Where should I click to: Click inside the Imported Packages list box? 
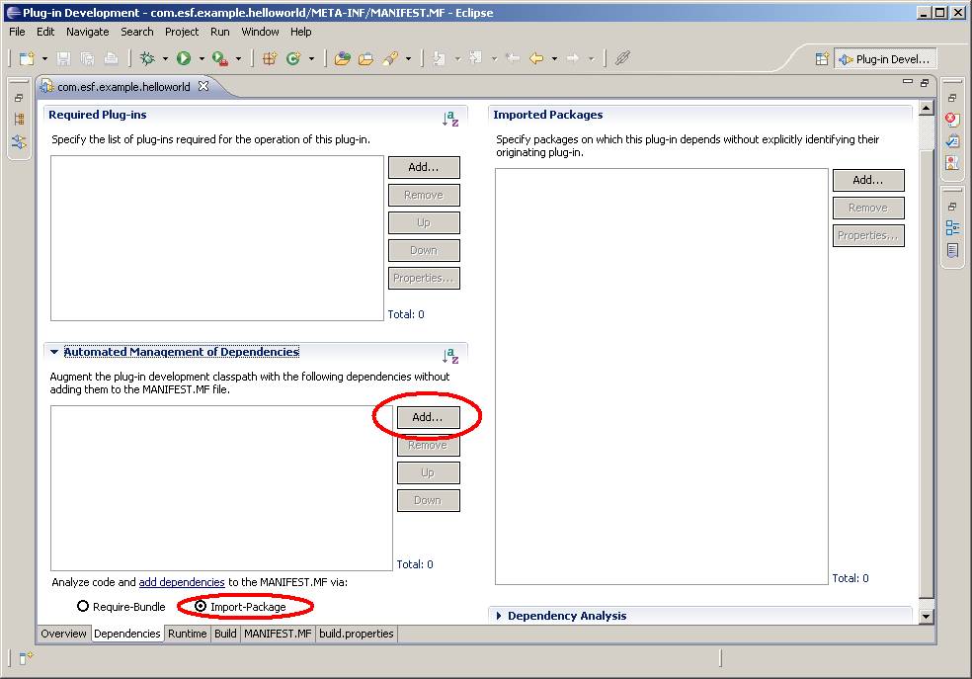(x=662, y=377)
